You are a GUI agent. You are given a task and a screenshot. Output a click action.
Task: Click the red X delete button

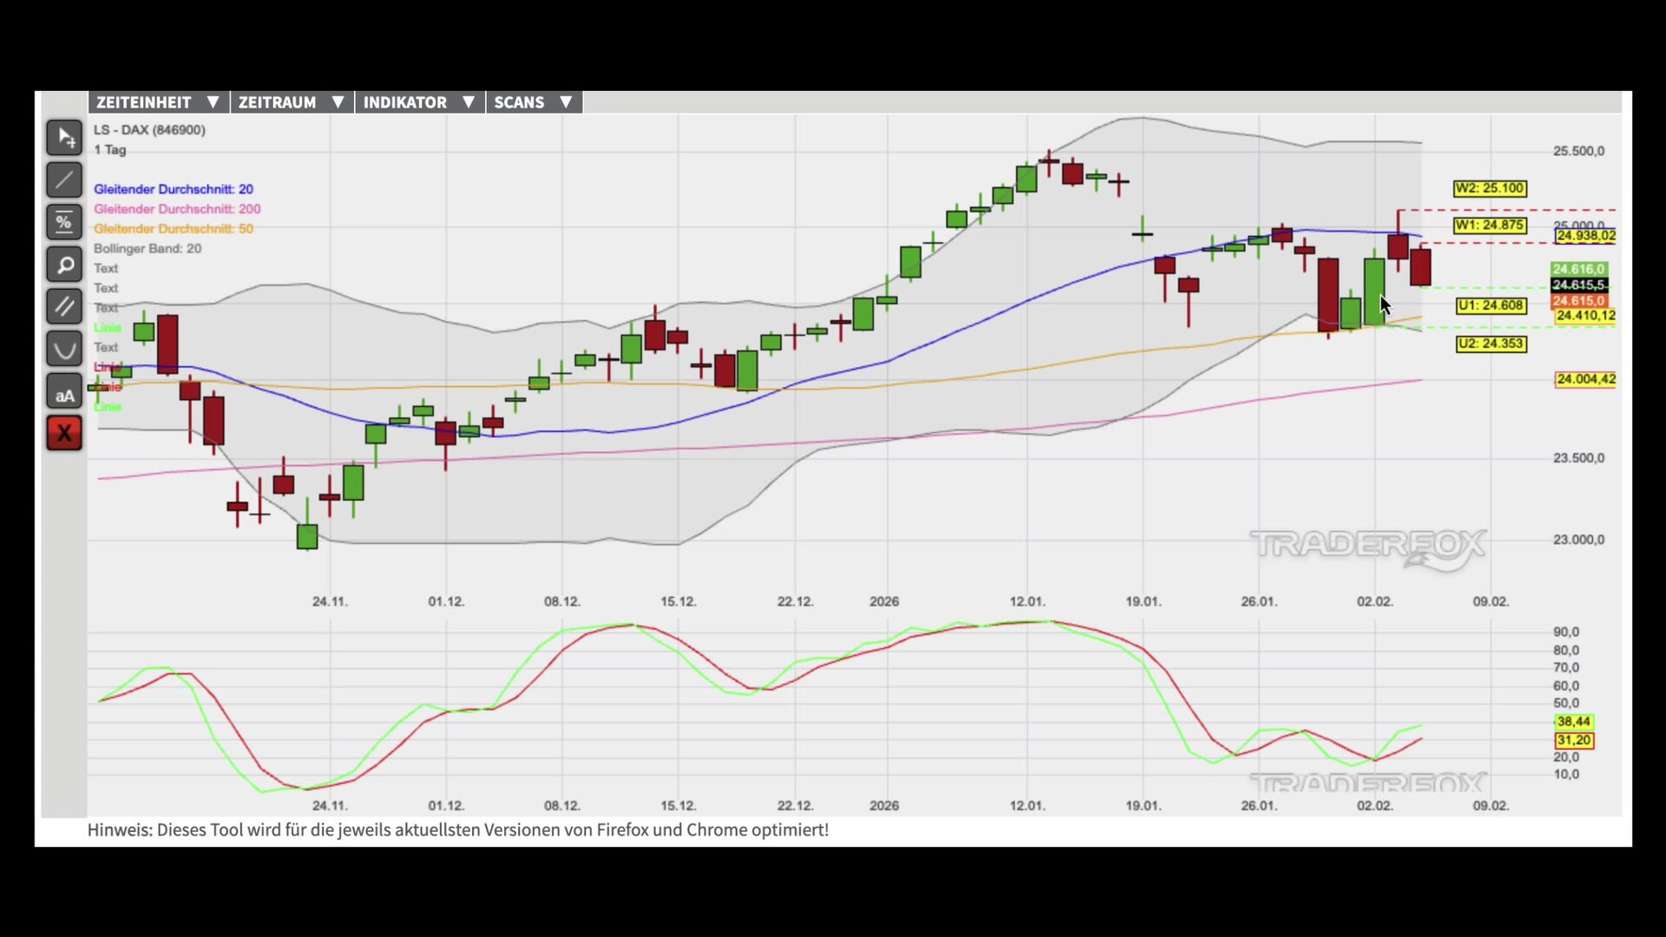(x=64, y=433)
